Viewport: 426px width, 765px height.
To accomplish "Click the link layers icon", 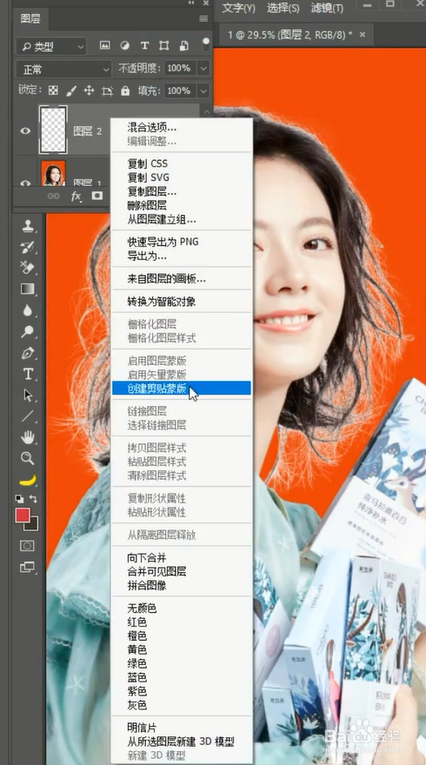I will [x=53, y=196].
